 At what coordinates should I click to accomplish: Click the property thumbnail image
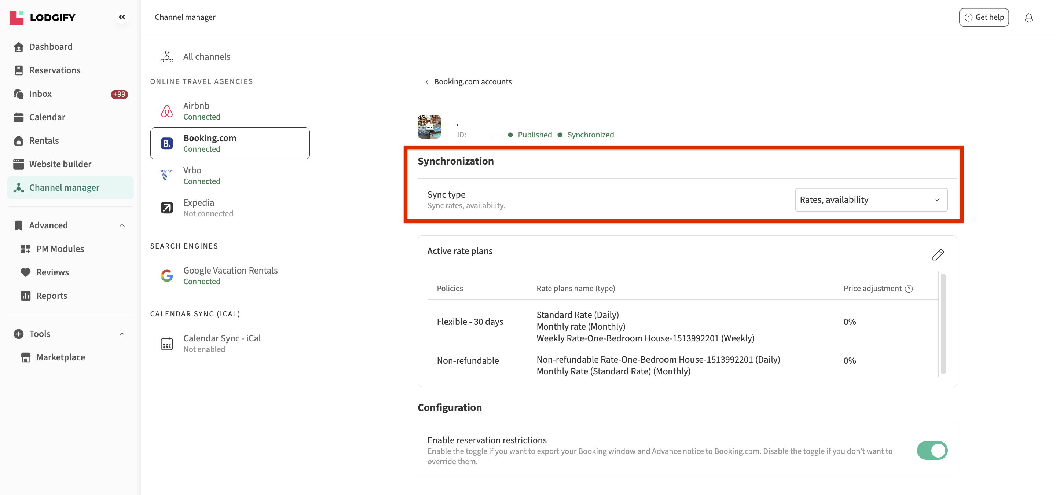click(x=429, y=126)
